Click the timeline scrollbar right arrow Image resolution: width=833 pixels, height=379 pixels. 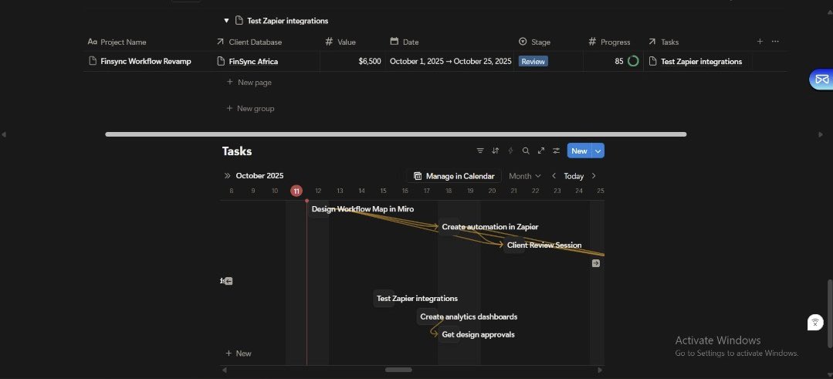point(601,370)
